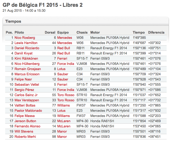Open Toro Rosso link beside Carlos Sainz Jr
Screen dimensions: 170x143
[x=66, y=95]
